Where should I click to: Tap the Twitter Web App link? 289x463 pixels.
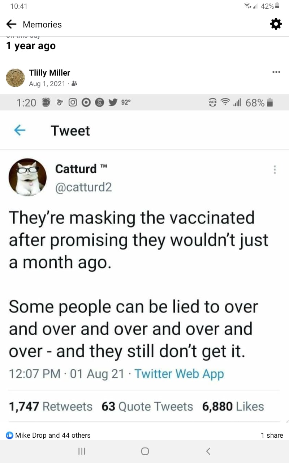tap(179, 374)
